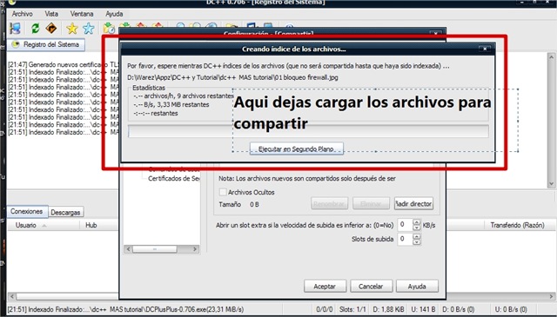Click the Slots de subida input field

pyautogui.click(x=405, y=239)
